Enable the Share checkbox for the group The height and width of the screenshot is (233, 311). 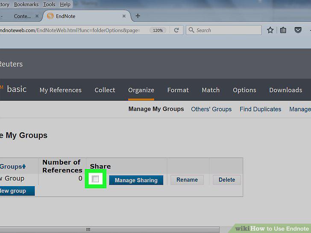pos(95,179)
